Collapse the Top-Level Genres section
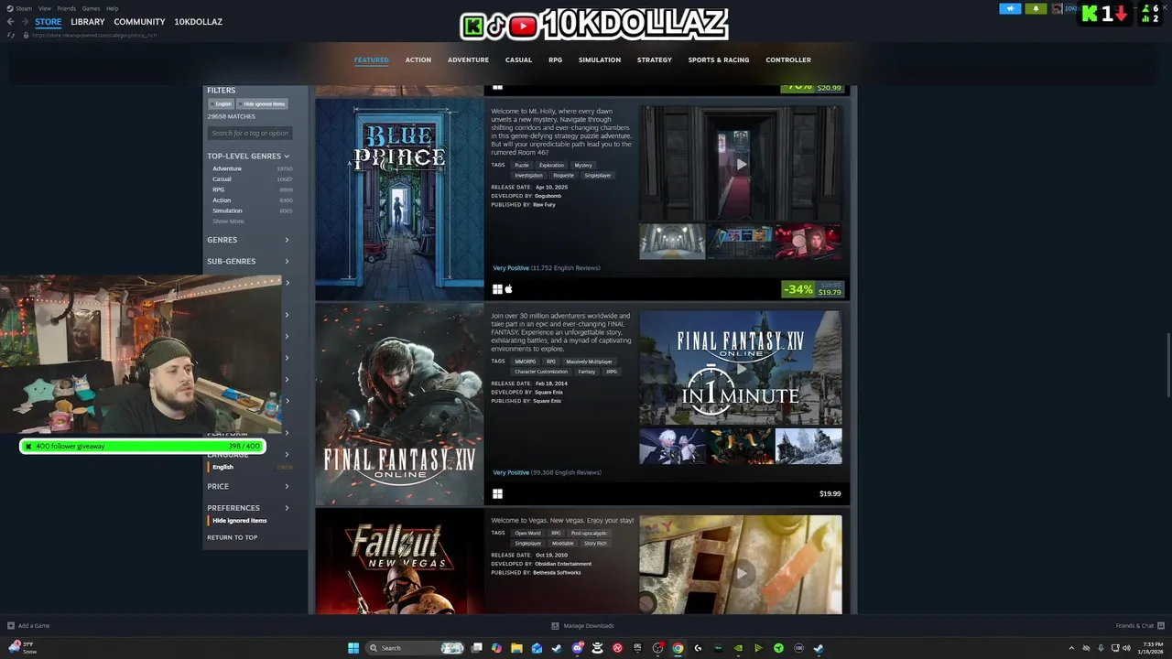 (248, 156)
